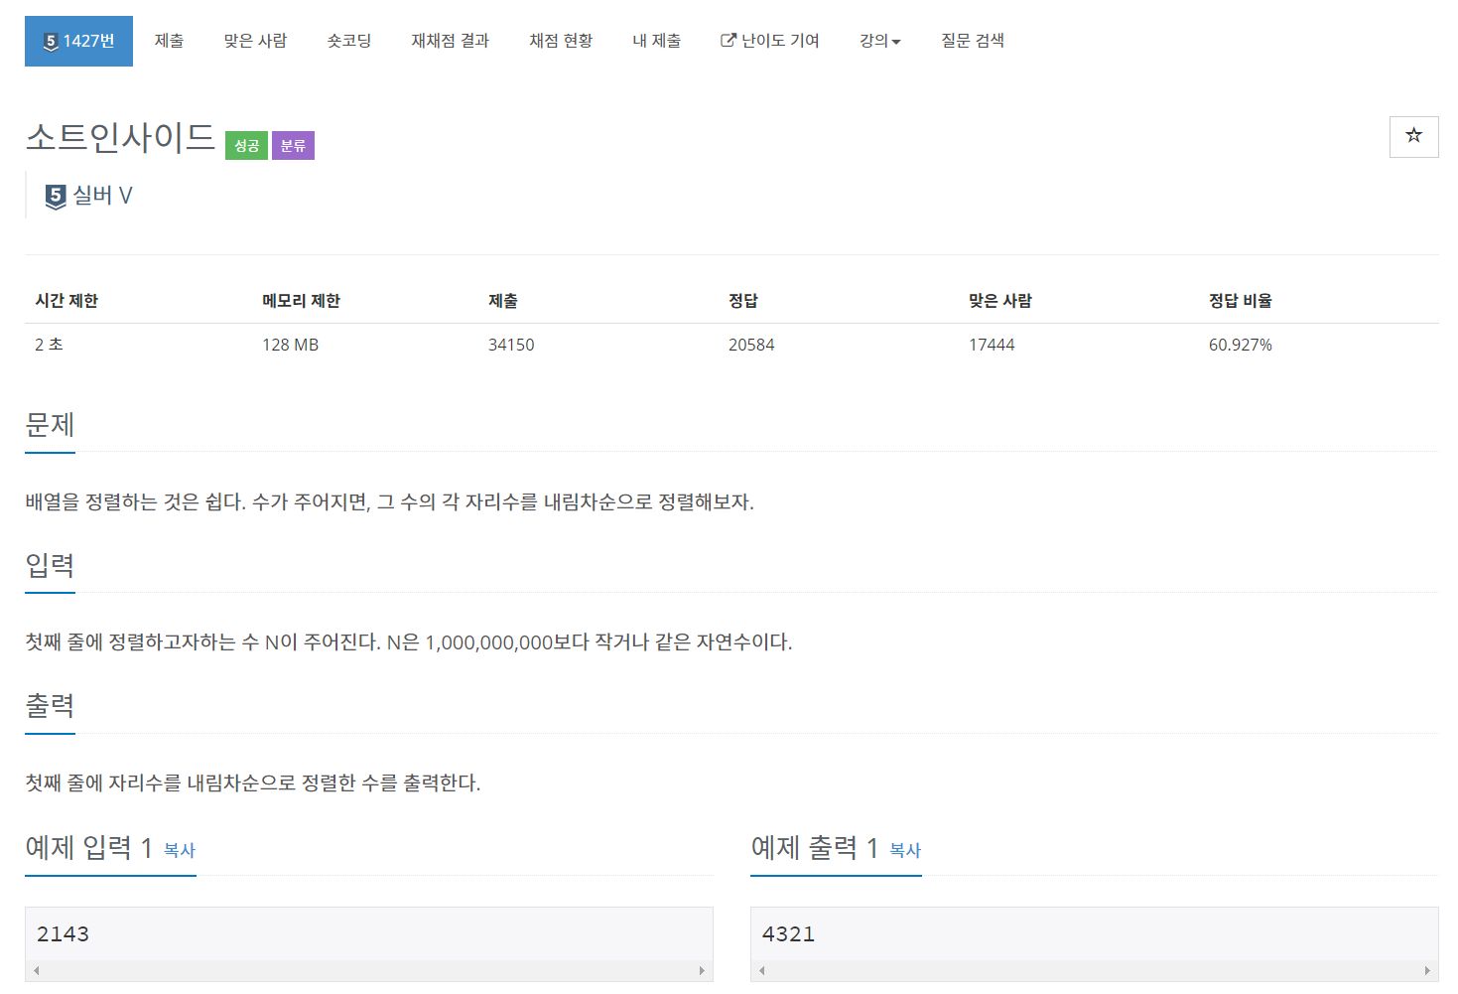Screen dimensions: 1458x994
Task: View 재채점 결과 tab
Action: pos(451,41)
